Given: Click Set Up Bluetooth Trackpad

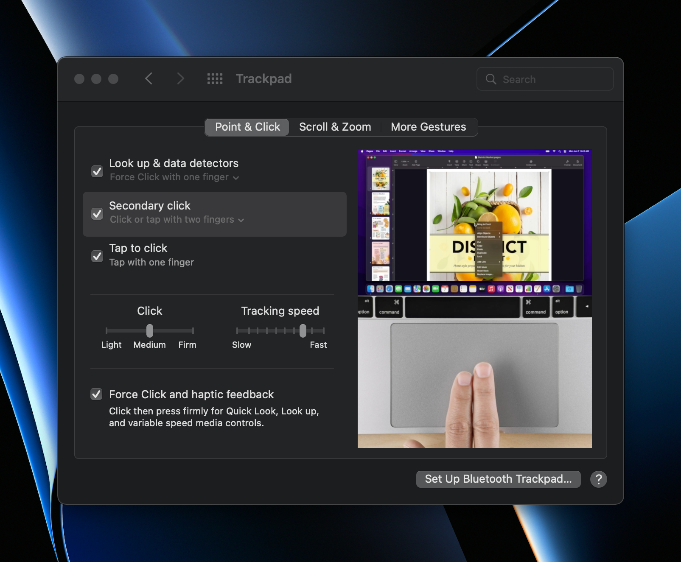Looking at the screenshot, I should (498, 479).
